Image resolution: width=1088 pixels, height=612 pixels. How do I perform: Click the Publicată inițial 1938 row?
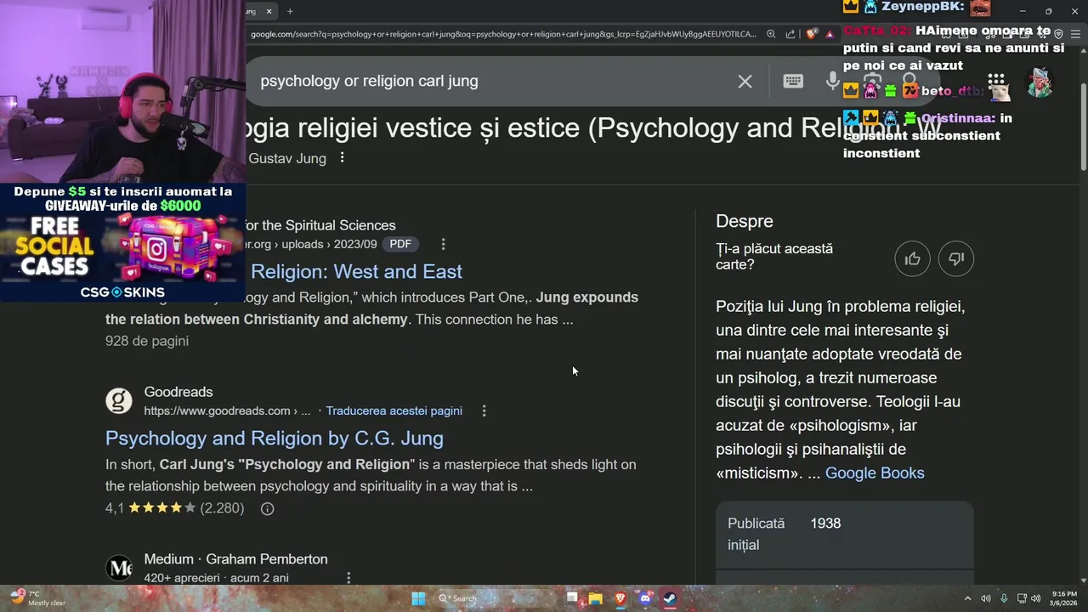[x=844, y=535]
